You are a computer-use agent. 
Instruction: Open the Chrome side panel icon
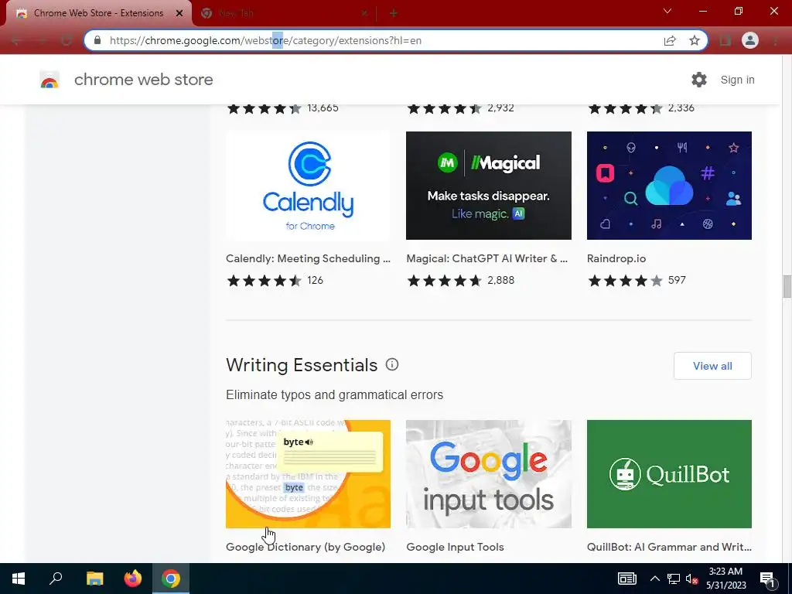(x=725, y=40)
